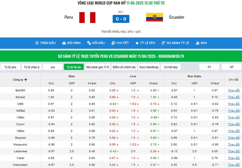This screenshot has height=168, width=242.
Task: Select the FT full-time button
Action: (209, 67)
